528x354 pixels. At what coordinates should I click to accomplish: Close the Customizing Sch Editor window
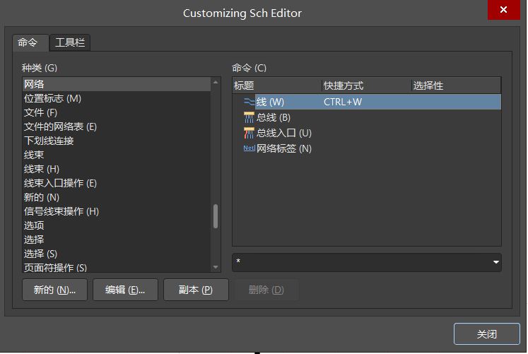(x=503, y=10)
